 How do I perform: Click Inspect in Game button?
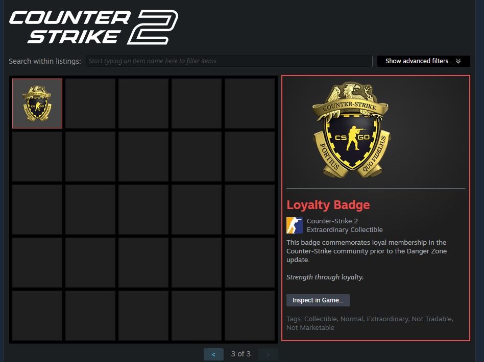coord(318,300)
